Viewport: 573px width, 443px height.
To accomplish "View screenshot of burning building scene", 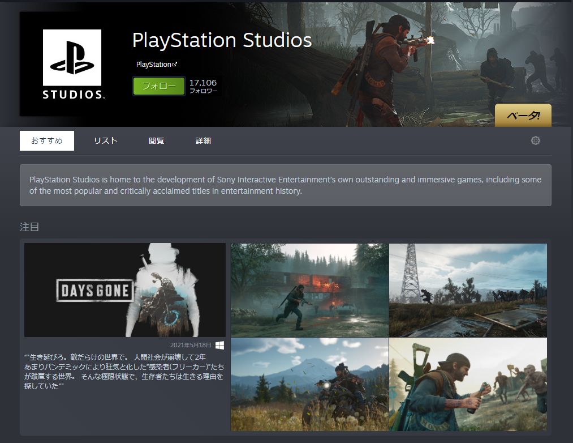I will tap(309, 291).
